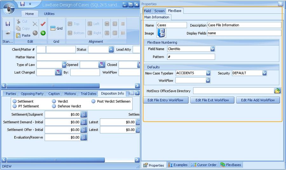This screenshot has width=286, height=170.
Task: Click the Matter Name input field
Action: pyautogui.click(x=88, y=57)
